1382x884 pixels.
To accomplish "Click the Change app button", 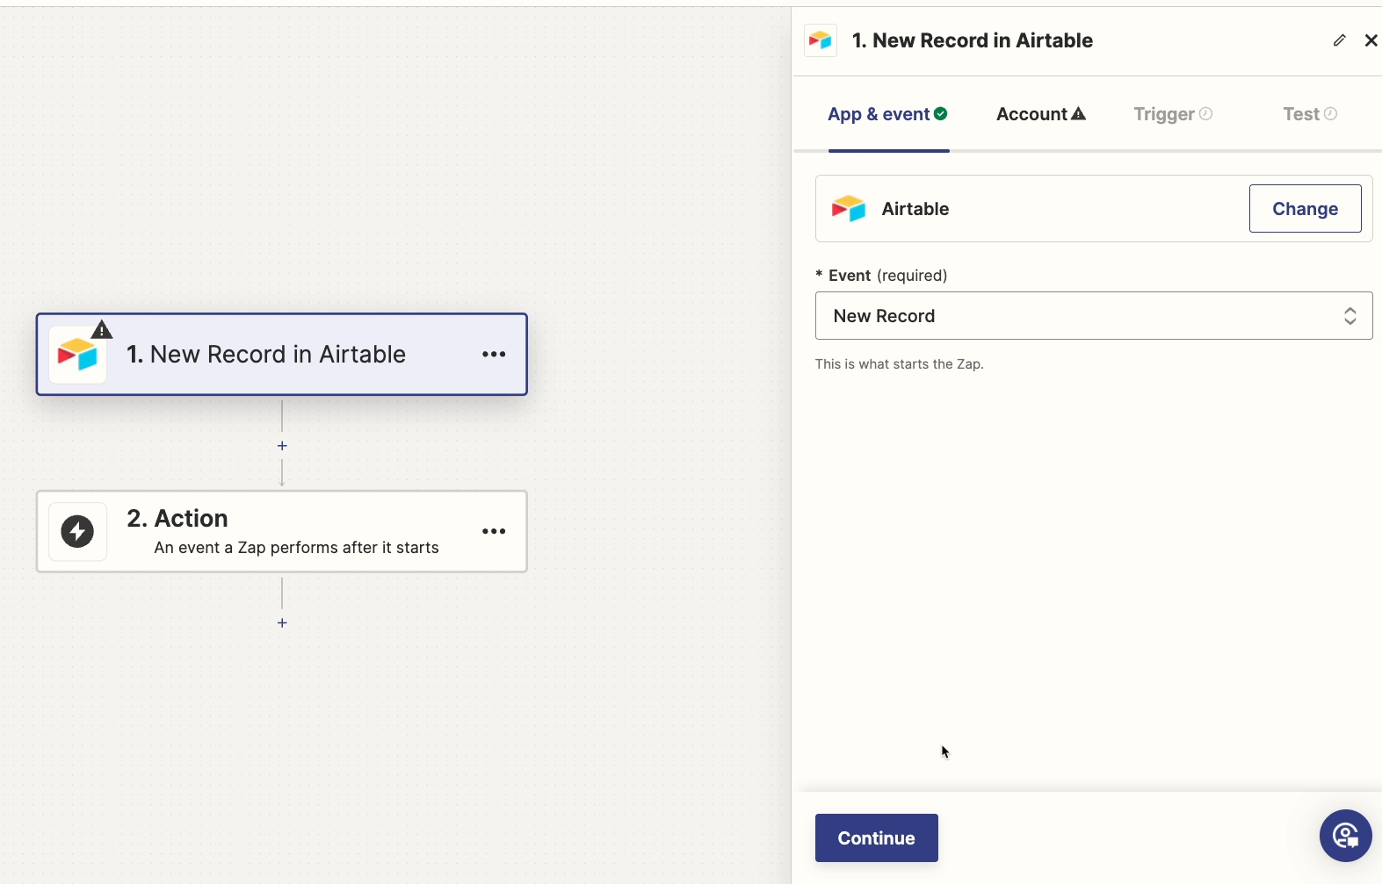I will (1306, 209).
